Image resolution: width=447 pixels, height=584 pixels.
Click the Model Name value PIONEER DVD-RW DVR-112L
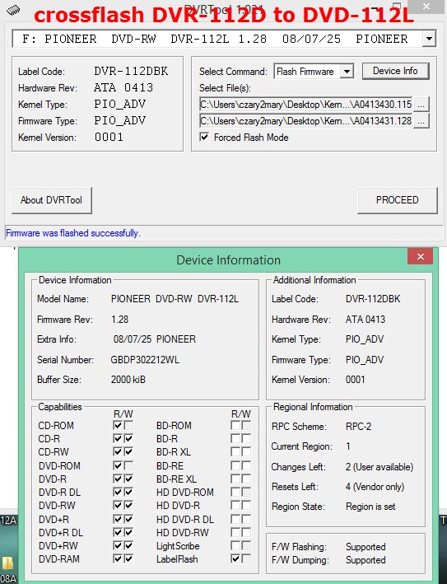(175, 299)
